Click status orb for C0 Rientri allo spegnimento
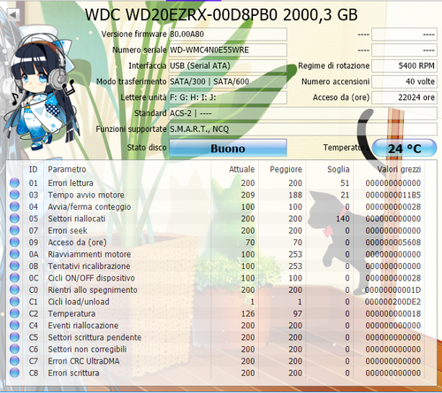 point(14,289)
